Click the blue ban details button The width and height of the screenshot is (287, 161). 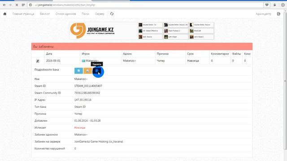coord(79,71)
